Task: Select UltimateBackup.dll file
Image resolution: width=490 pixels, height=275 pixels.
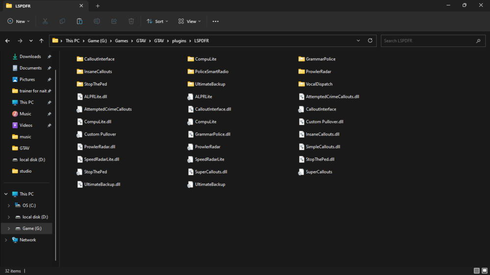Action: point(99,184)
